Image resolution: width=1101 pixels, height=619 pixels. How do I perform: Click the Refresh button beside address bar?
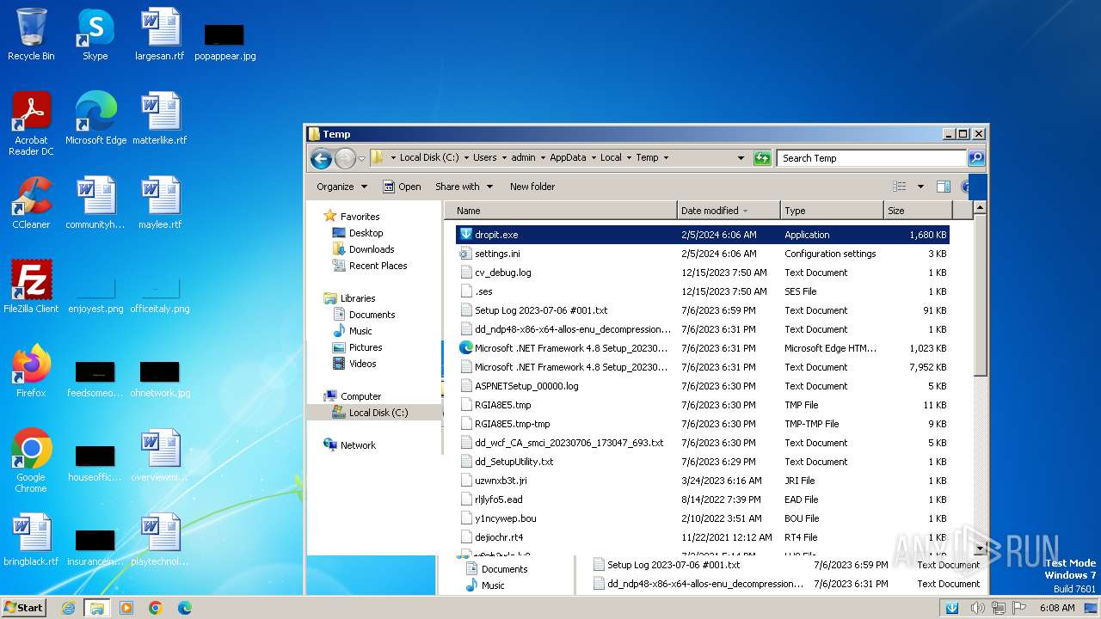(761, 158)
